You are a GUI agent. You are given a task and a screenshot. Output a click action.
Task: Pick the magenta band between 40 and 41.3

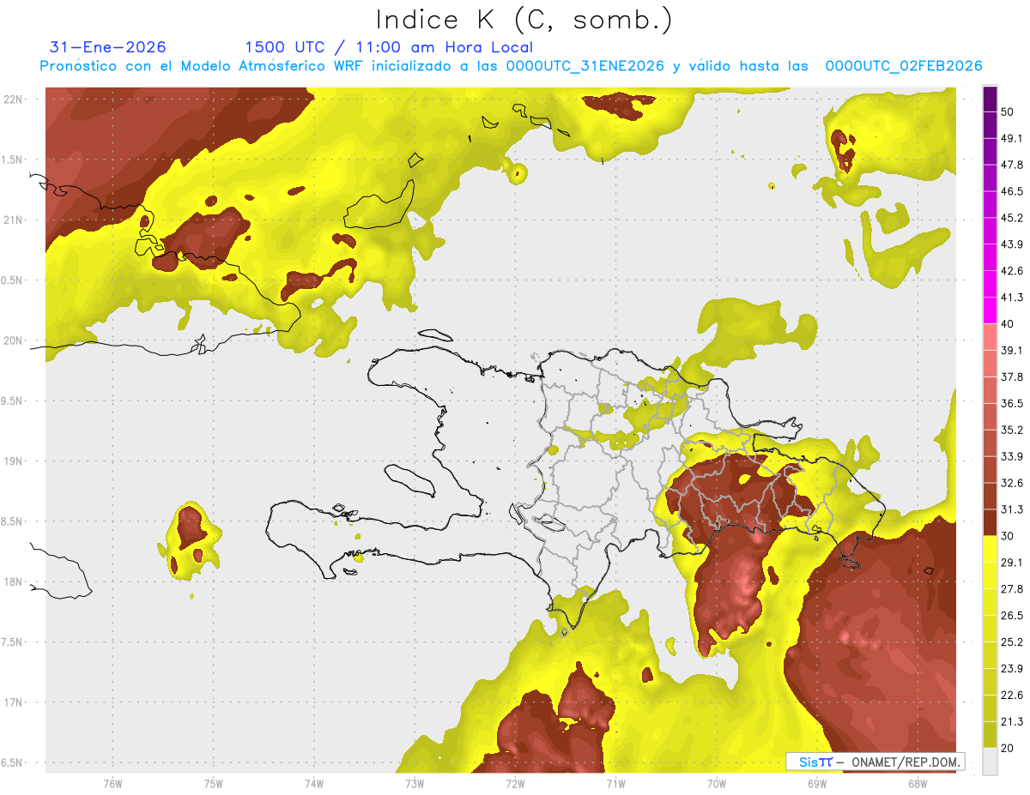pos(990,310)
